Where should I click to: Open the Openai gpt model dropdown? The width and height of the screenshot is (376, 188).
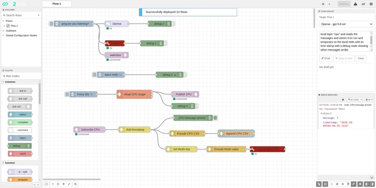[346, 24]
